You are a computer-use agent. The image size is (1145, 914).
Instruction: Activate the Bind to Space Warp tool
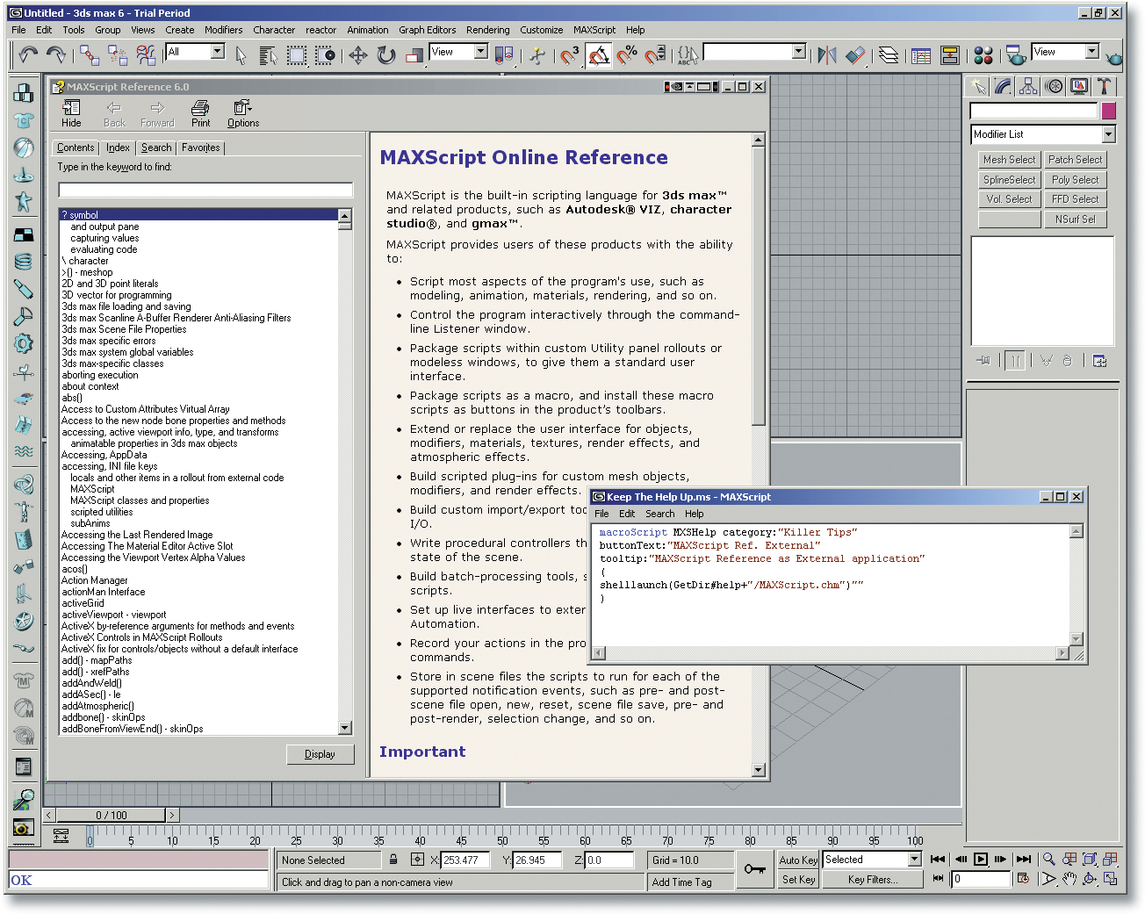coord(146,55)
